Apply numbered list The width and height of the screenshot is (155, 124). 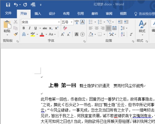(x=100, y=22)
